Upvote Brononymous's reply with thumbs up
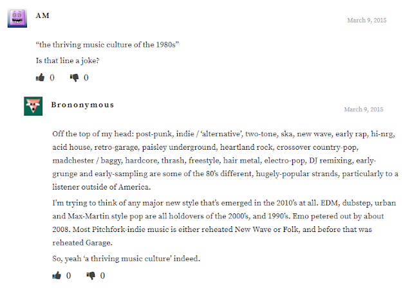The image size is (412, 293). pos(57,276)
